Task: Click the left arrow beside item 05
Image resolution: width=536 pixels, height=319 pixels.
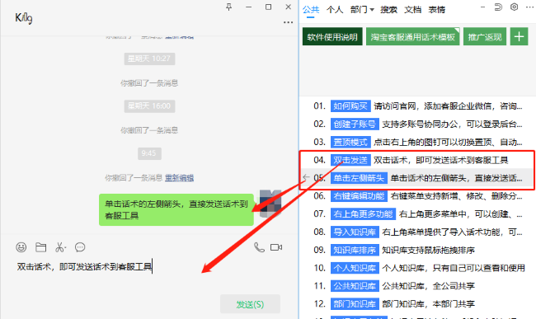Action: [x=306, y=177]
